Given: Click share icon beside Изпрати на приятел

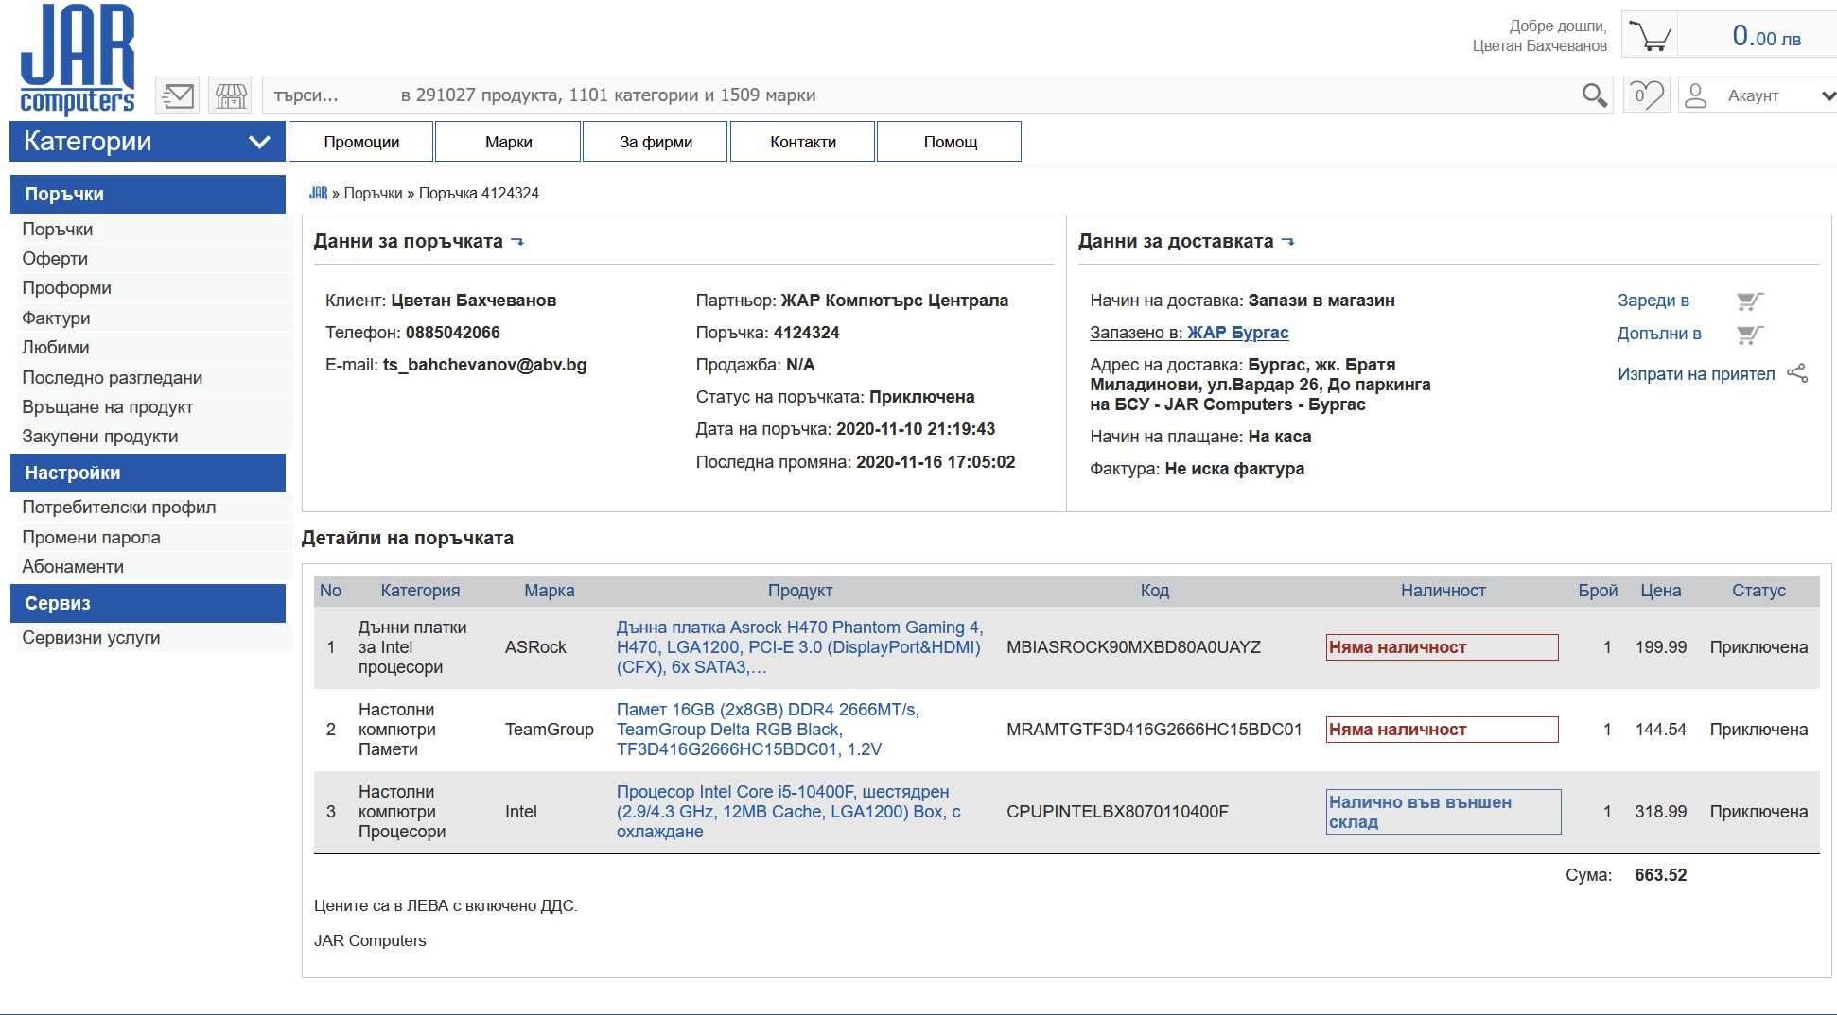Looking at the screenshot, I should click(x=1797, y=373).
